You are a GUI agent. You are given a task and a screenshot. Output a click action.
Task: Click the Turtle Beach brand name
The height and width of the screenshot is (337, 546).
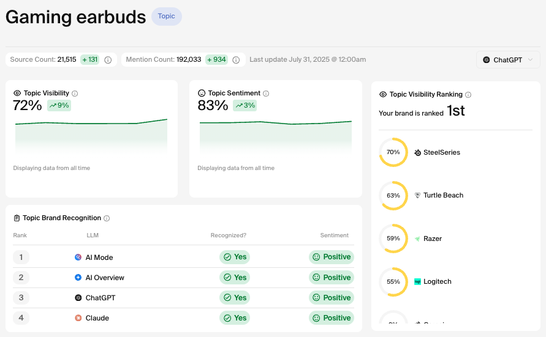click(x=443, y=195)
